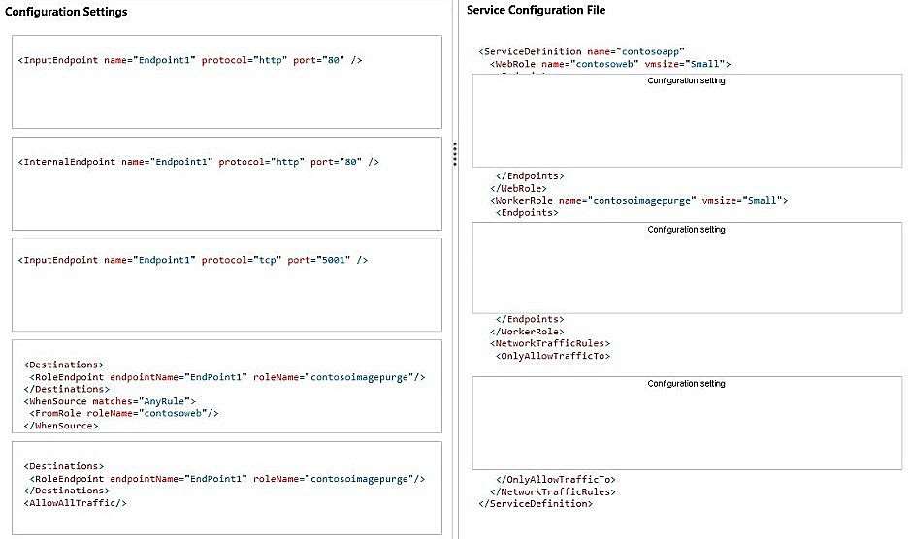This screenshot has height=539, width=911.
Task: Click the Configuration Settings heading
Action: [66, 12]
